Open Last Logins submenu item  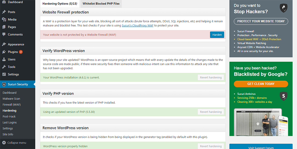[10, 123]
